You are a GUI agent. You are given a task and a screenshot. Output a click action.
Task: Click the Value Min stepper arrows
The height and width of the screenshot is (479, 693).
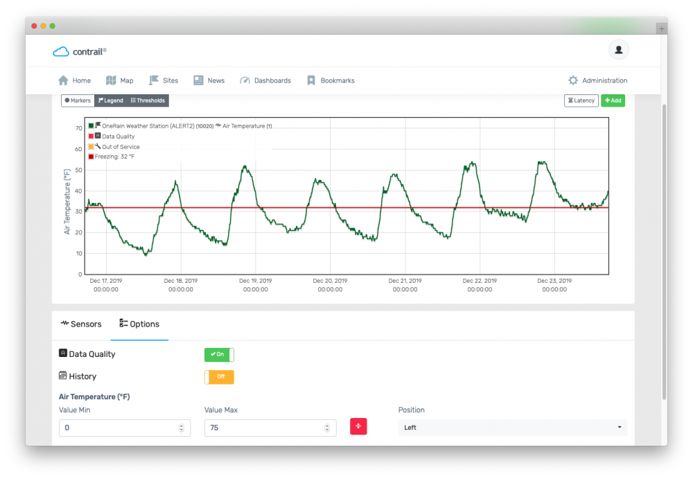[x=181, y=428]
